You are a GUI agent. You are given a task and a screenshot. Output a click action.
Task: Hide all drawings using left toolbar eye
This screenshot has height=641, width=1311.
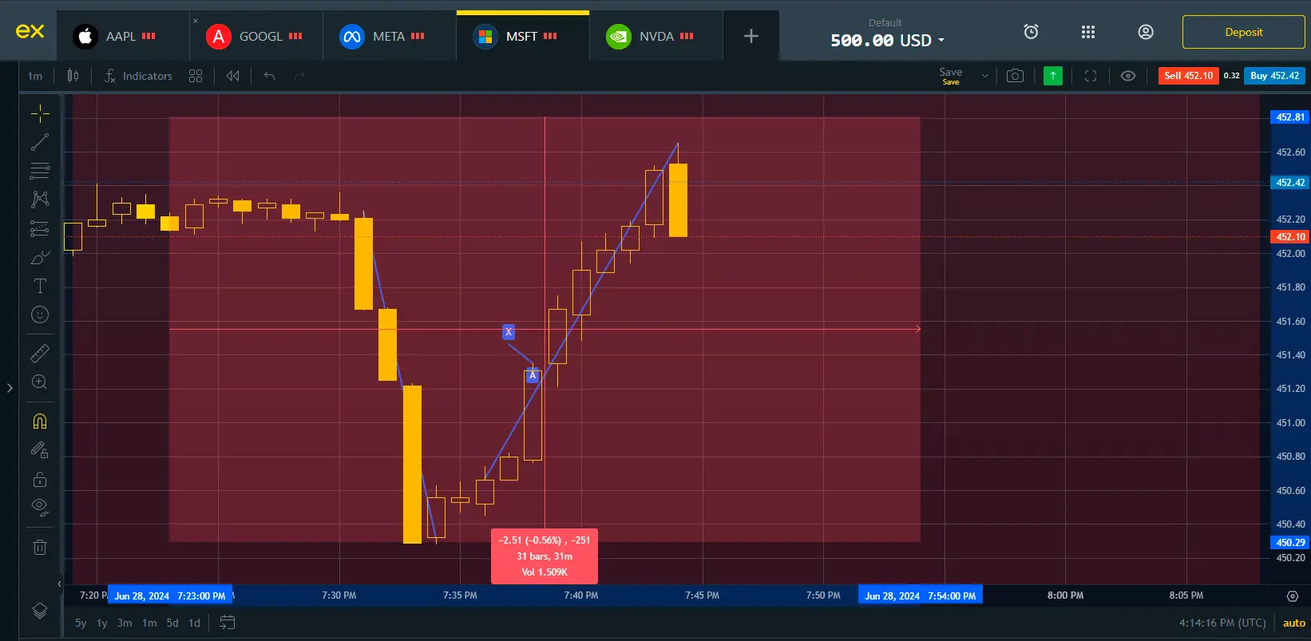(40, 506)
